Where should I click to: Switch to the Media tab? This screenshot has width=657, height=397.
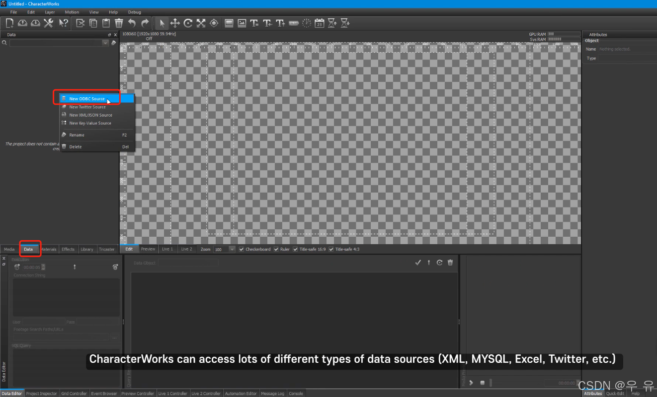(9, 249)
